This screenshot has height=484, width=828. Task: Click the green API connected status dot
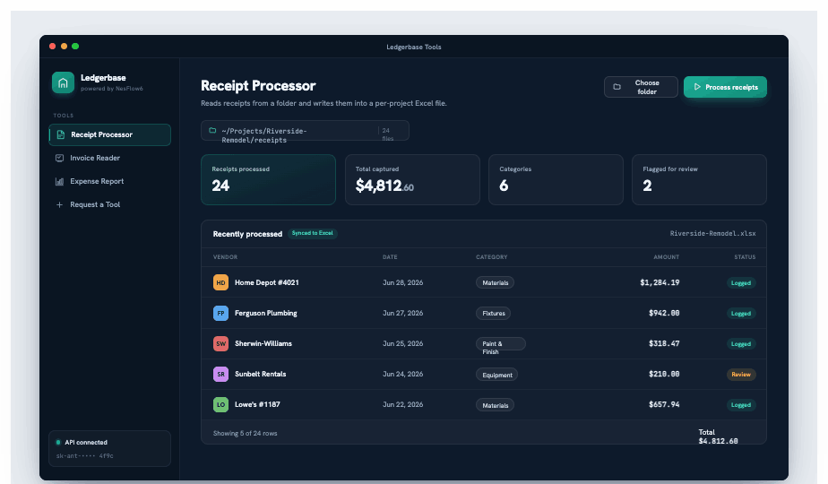coord(58,442)
